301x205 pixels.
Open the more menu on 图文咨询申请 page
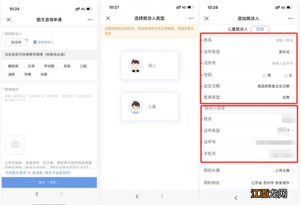90,20
